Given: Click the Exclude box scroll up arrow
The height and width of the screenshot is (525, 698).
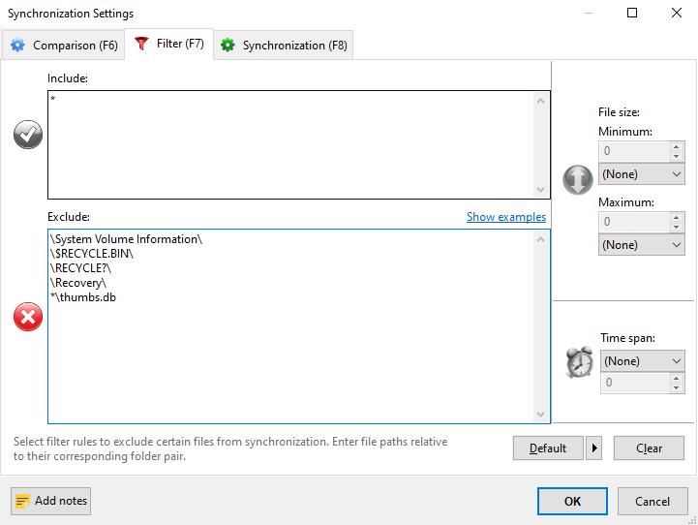Looking at the screenshot, I should (540, 239).
